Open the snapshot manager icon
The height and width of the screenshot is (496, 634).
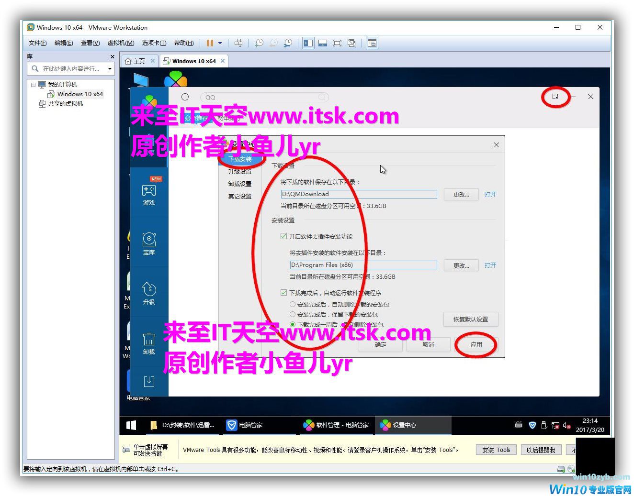288,43
